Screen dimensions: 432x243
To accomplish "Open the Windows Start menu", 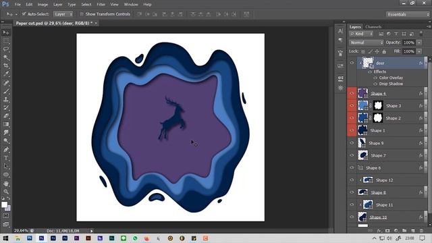I will pyautogui.click(x=5, y=238).
